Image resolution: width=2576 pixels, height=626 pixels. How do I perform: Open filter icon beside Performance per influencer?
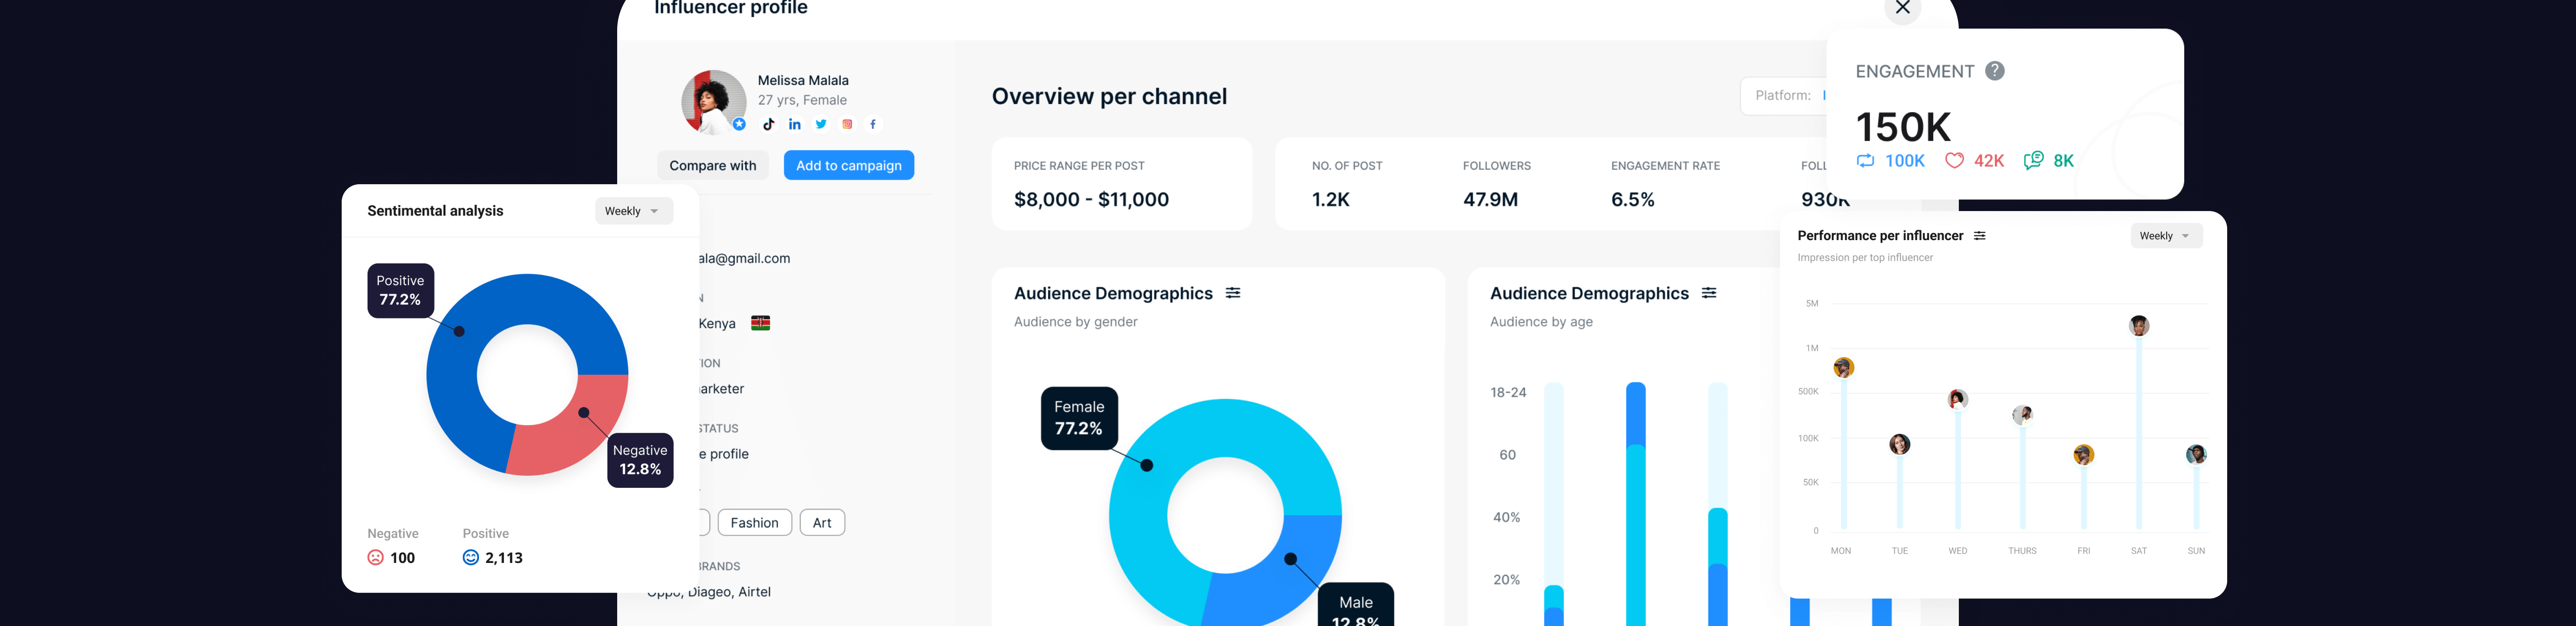(1979, 236)
